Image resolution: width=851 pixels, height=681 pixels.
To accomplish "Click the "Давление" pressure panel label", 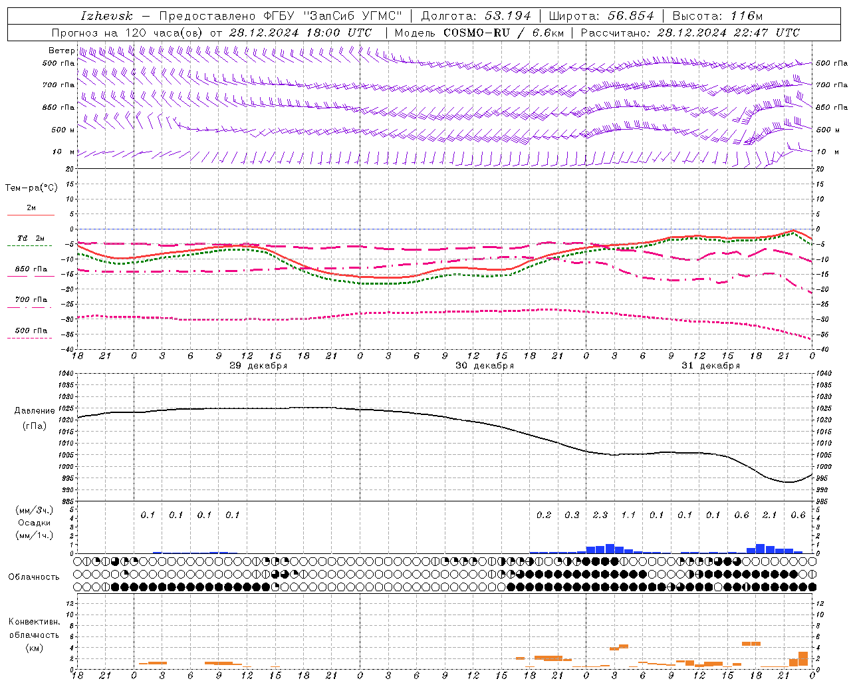I will (35, 410).
